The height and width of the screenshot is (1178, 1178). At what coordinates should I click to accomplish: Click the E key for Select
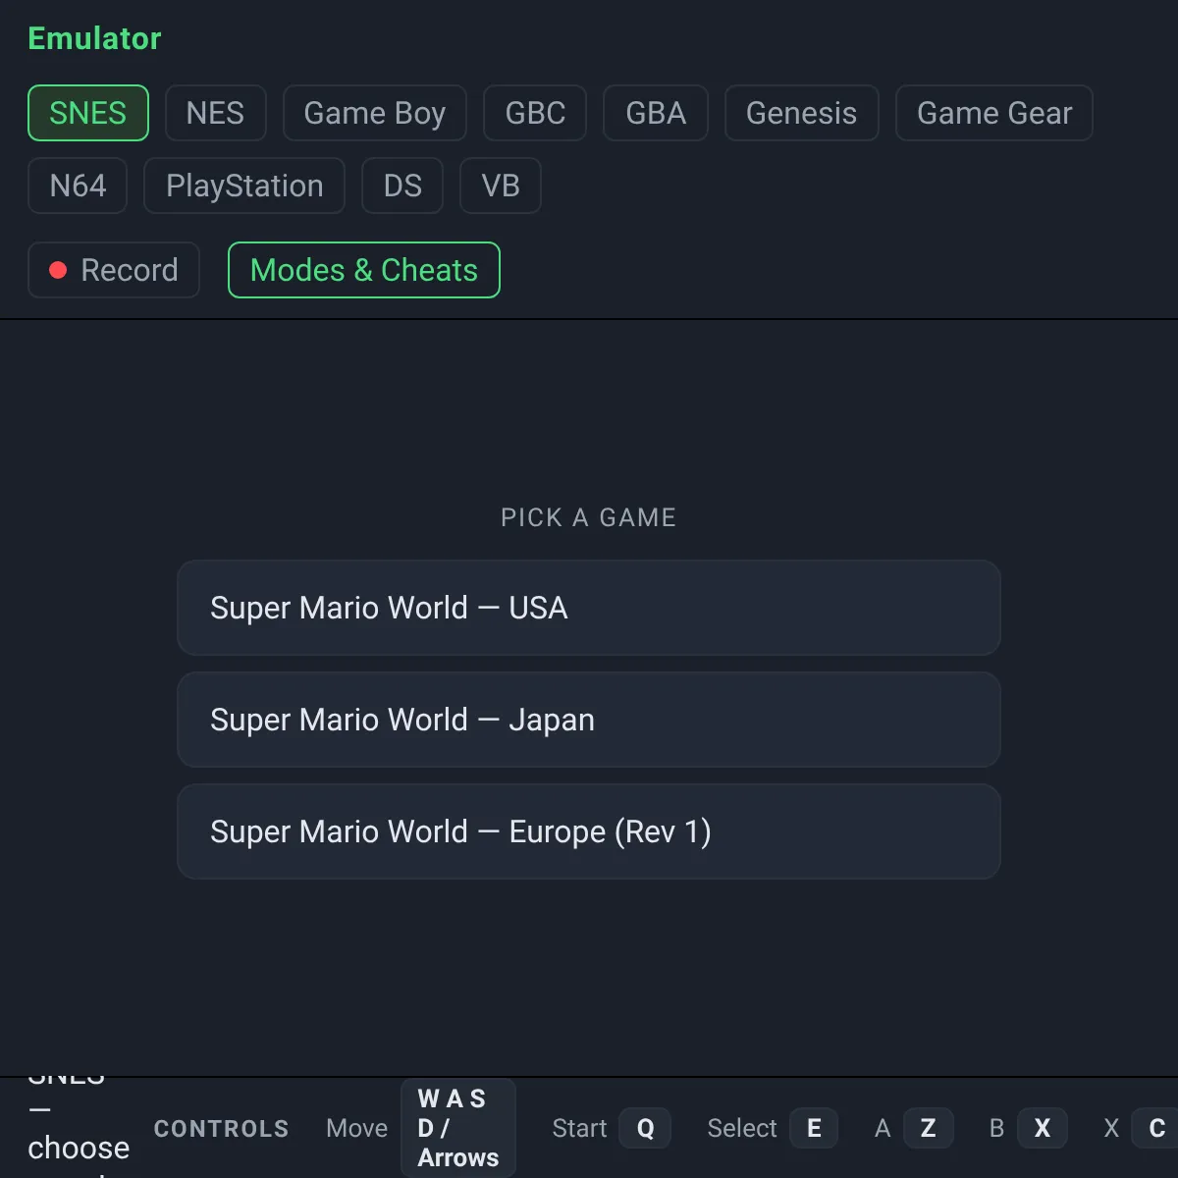(x=814, y=1128)
